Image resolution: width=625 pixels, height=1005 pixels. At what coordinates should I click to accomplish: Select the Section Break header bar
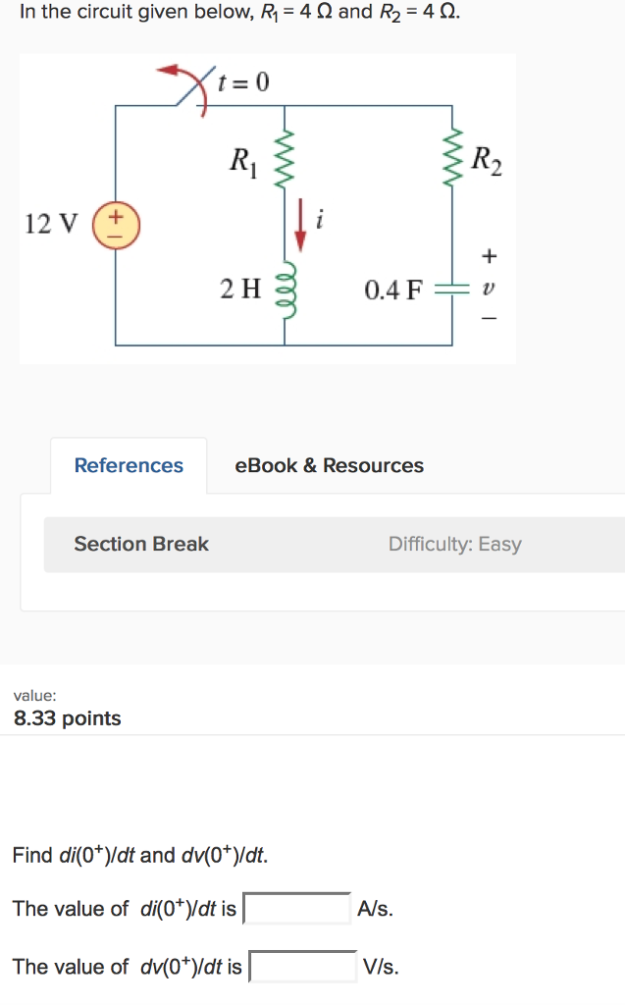coord(140,543)
